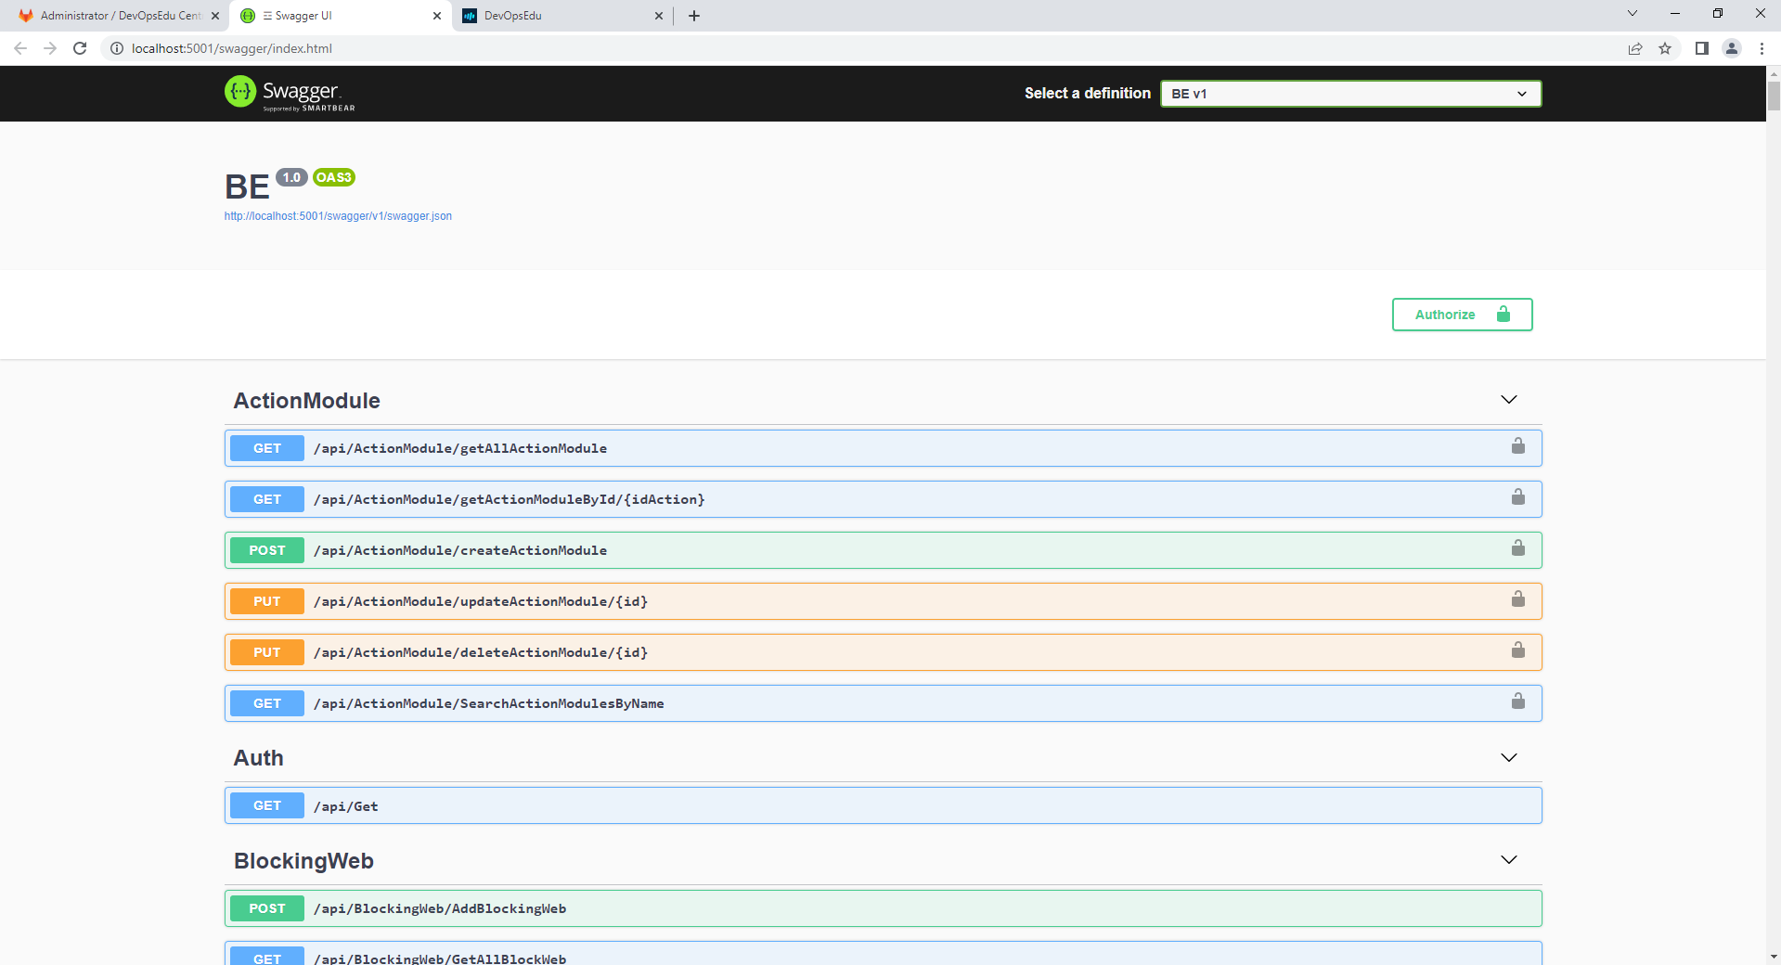Viewport: 1781px width, 965px height.
Task: Click the page vertical scrollbar thumb
Action: pos(1774,96)
